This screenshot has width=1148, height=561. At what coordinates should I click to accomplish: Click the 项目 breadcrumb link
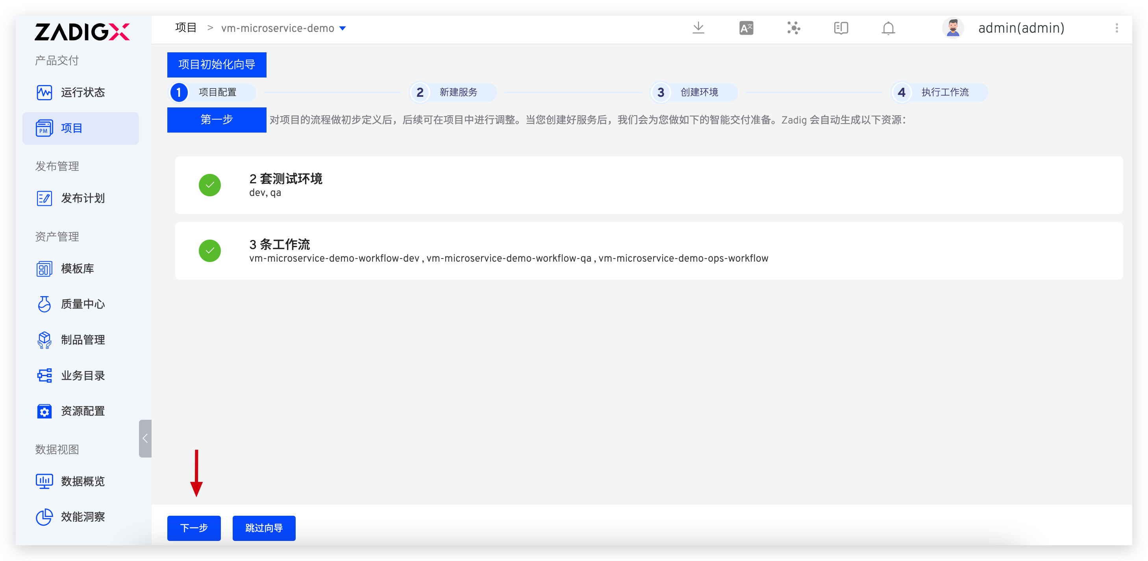click(186, 28)
